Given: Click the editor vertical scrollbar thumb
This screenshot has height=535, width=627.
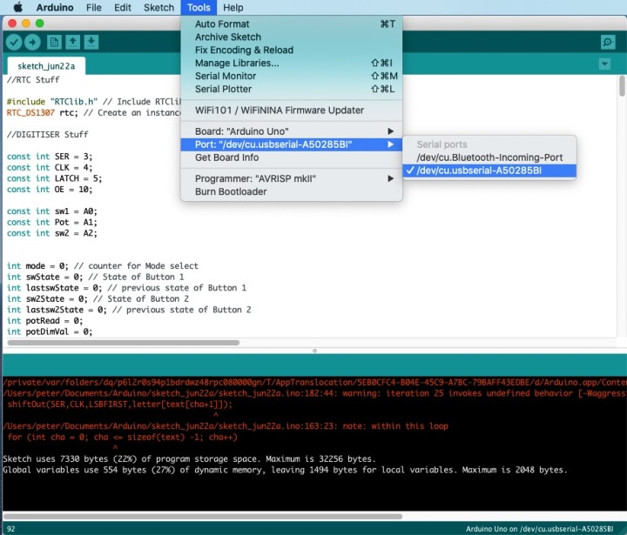Looking at the screenshot, I should pyautogui.click(x=622, y=86).
